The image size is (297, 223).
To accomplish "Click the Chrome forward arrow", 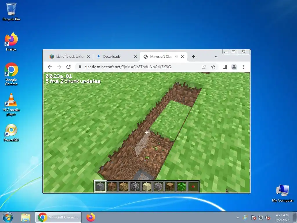I will click(59, 67).
